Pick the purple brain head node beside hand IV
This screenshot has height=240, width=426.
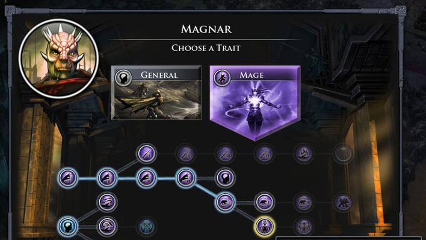pos(225,178)
